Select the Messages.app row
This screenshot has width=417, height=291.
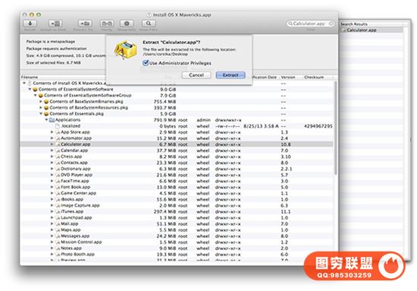tap(177, 236)
